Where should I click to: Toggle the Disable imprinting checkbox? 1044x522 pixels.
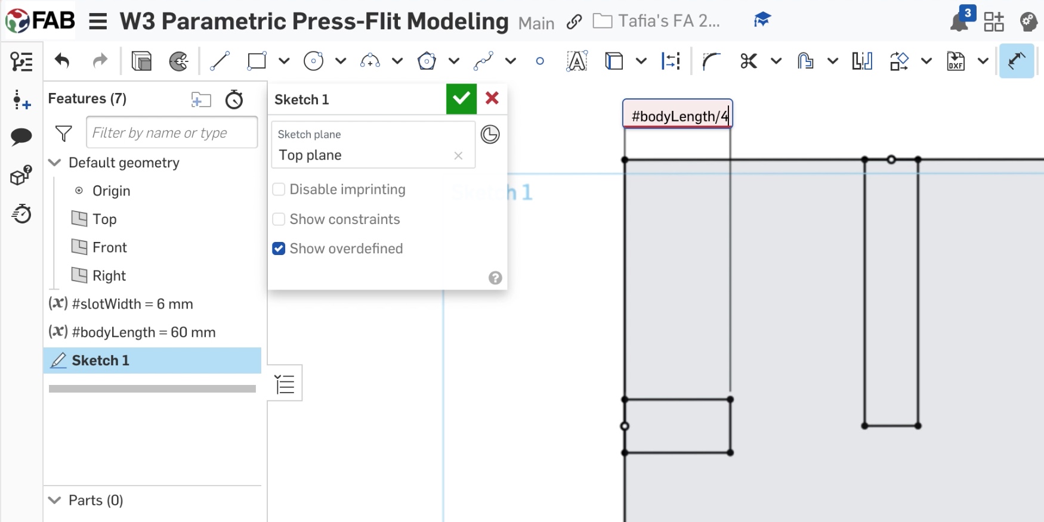tap(279, 189)
